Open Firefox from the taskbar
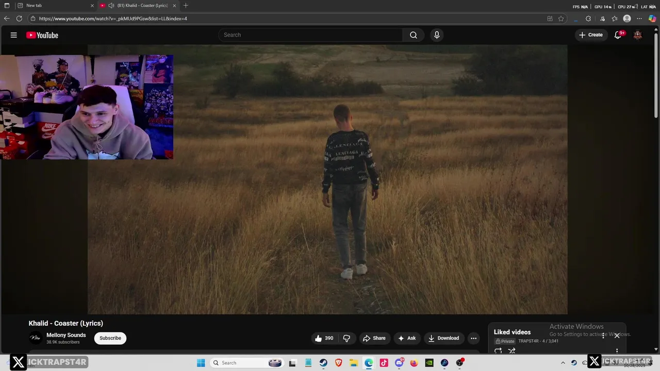This screenshot has height=371, width=660. click(414, 363)
